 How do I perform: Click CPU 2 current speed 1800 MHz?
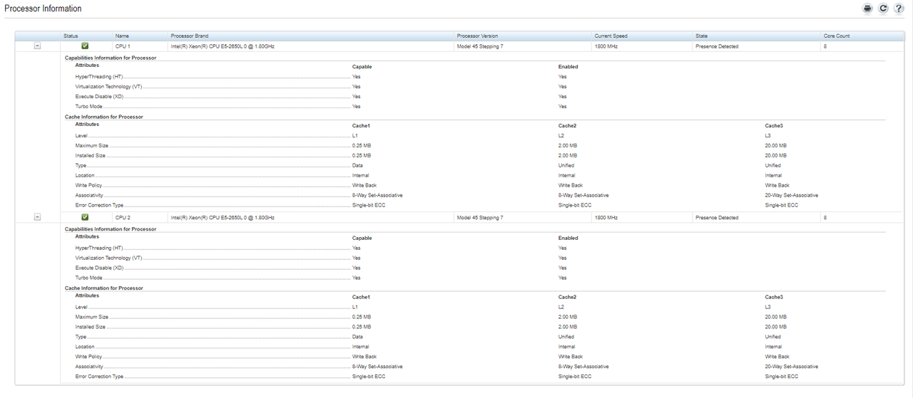pyautogui.click(x=606, y=217)
